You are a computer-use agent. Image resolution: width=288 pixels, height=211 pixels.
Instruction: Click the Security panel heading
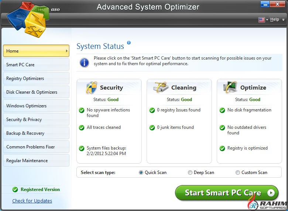tap(111, 88)
